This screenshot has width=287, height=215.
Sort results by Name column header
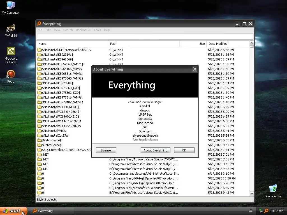pyautogui.click(x=72, y=44)
